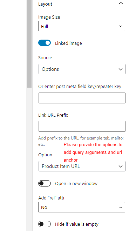Click the Source label
Screen dimensions: 129x231
pyautogui.click(x=45, y=57)
